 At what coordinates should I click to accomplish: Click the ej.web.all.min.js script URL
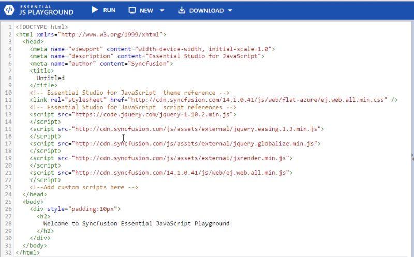180,172
